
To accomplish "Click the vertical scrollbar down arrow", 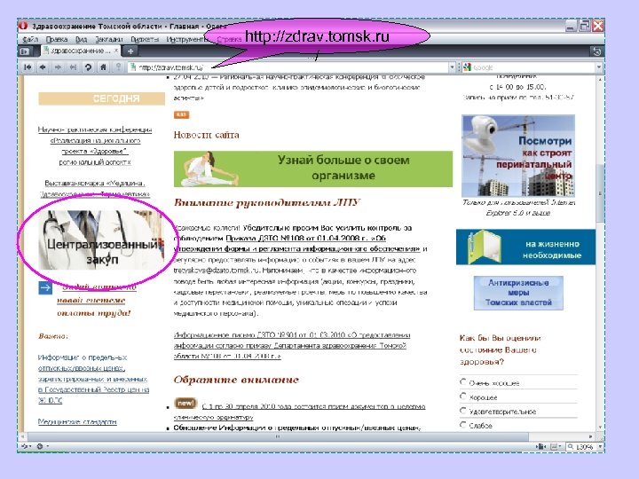I will (599, 428).
